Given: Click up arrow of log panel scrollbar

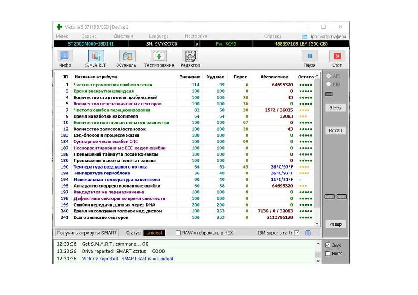Looking at the screenshot, I should coord(318,244).
